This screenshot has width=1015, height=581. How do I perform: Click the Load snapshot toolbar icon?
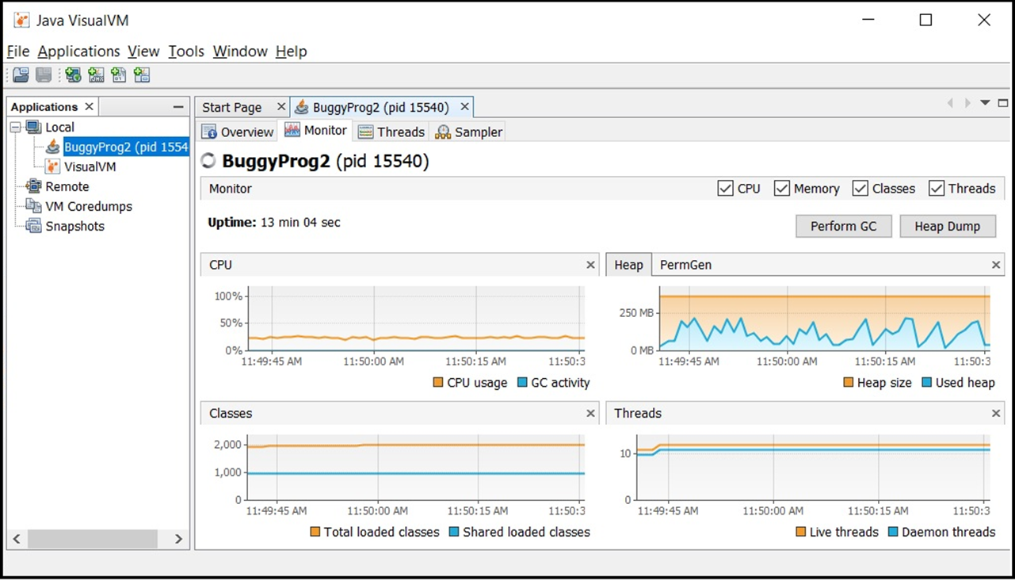(20, 75)
